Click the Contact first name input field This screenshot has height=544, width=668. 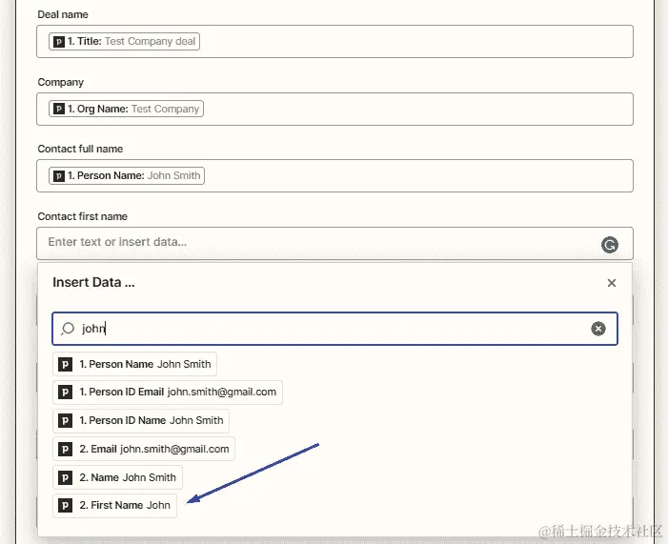tap(334, 243)
